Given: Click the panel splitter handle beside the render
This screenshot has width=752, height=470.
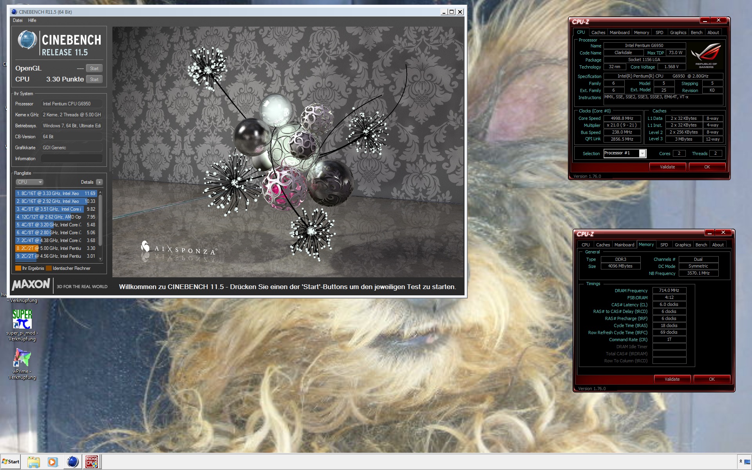Looking at the screenshot, I should 110,160.
